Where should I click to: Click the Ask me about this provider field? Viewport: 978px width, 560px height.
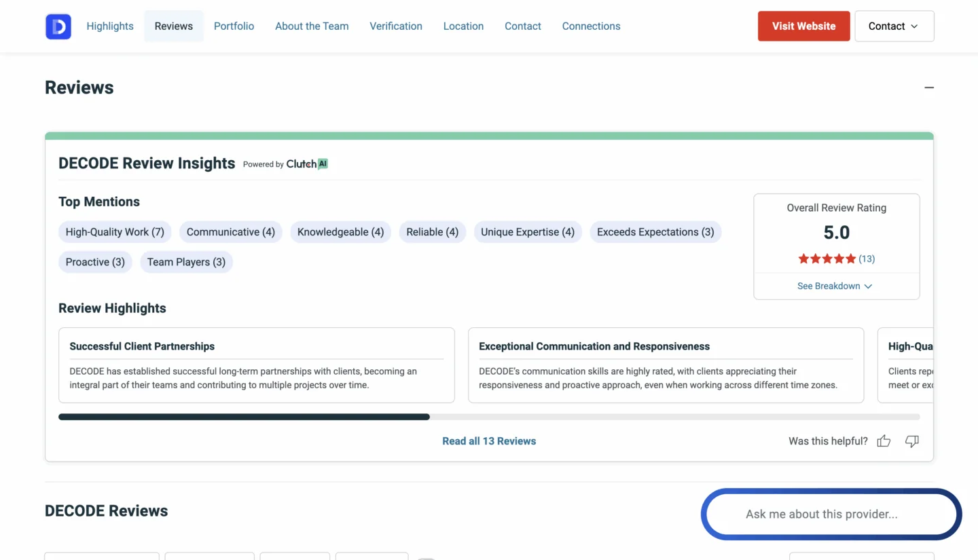pos(831,515)
